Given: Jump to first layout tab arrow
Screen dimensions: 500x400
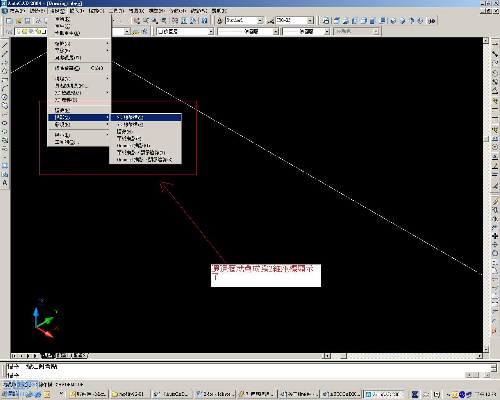Looking at the screenshot, I should coord(14,355).
